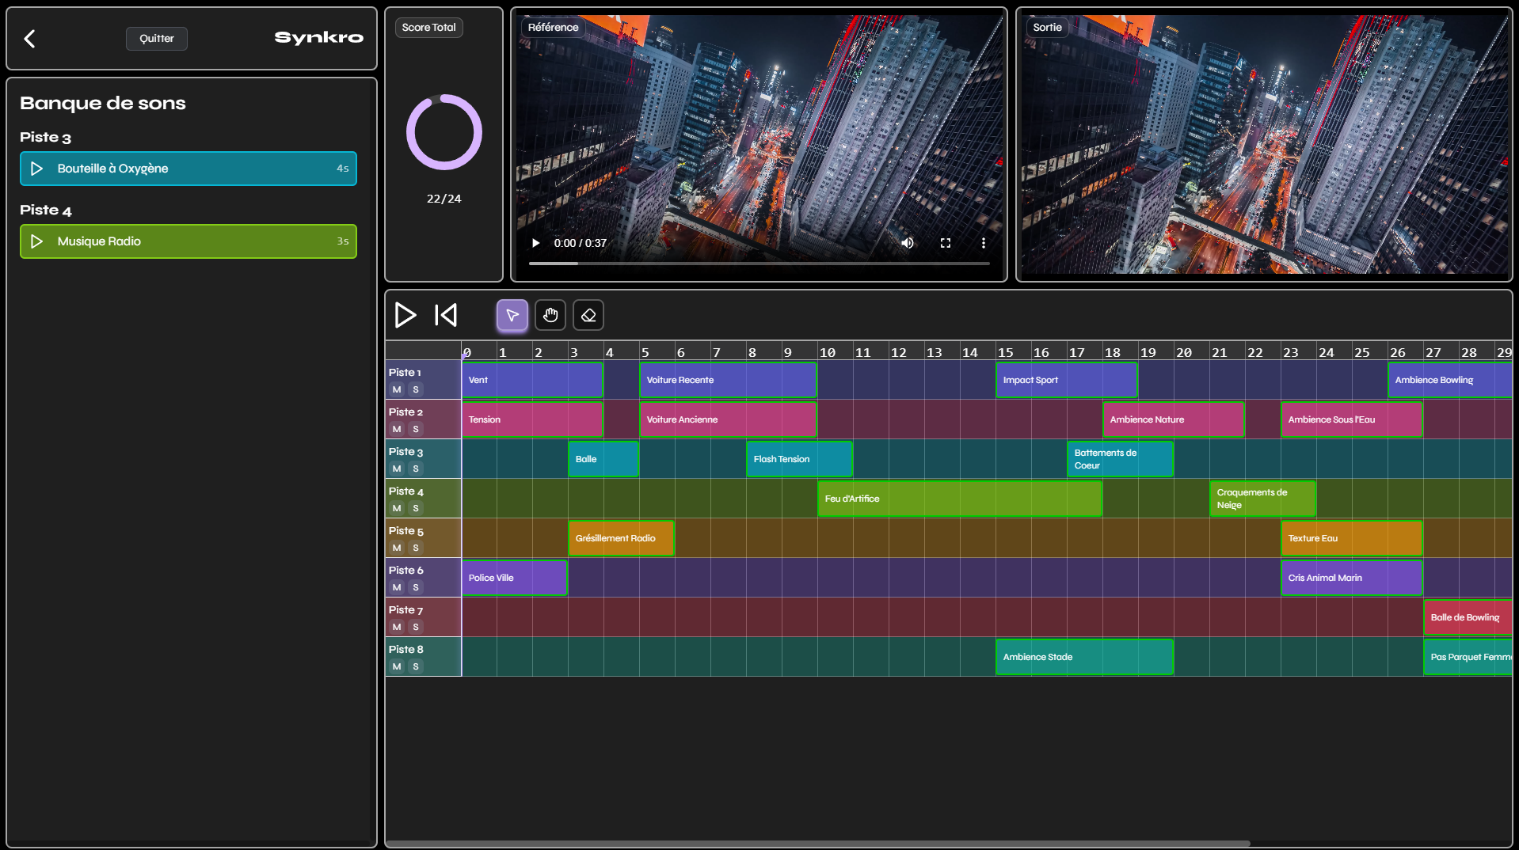Select the Balle de Bowling clip
This screenshot has height=850, width=1519.
[x=1468, y=617]
